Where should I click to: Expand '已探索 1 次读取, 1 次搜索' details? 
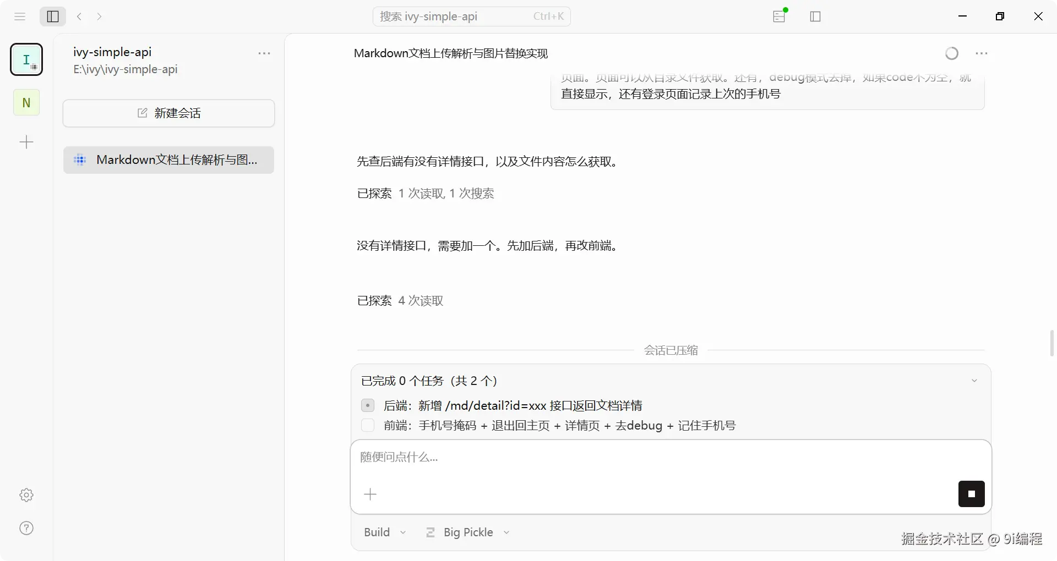click(x=426, y=194)
